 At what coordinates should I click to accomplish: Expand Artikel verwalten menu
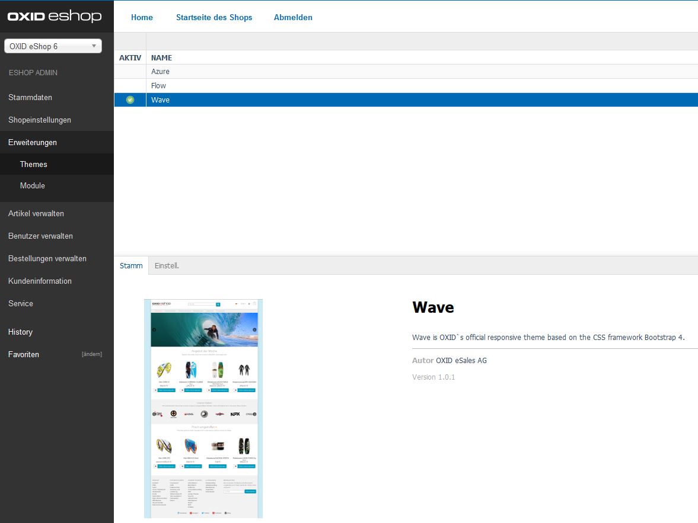coord(36,213)
